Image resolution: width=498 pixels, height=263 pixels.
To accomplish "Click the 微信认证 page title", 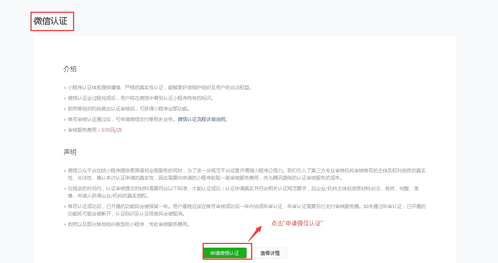I will pos(51,21).
